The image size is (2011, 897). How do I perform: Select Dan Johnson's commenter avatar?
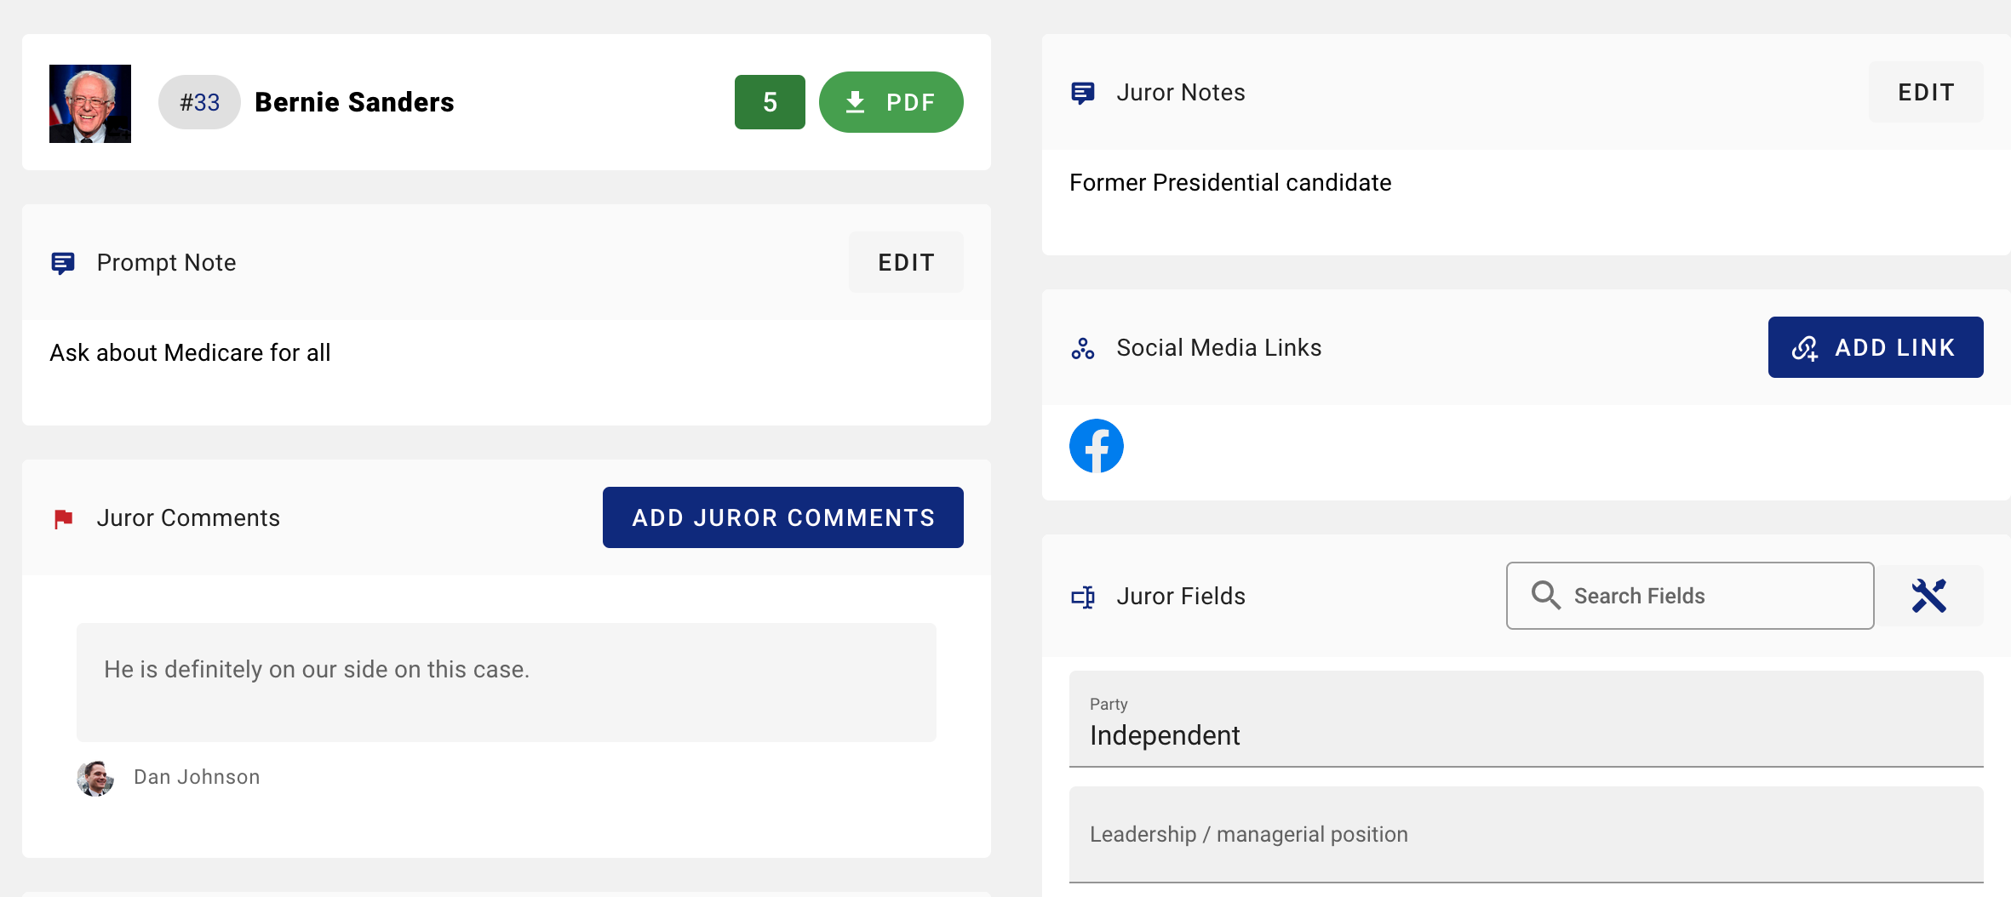(x=96, y=776)
